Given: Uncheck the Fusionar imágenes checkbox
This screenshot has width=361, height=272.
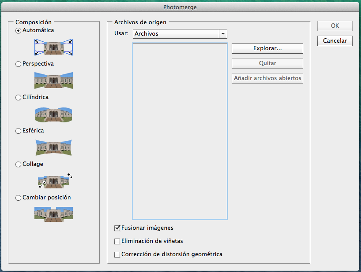Looking at the screenshot, I should [x=117, y=228].
